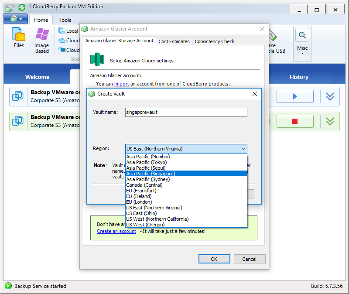Open the Cost Estimates tab
The height and width of the screenshot is (294, 349).
174,41
